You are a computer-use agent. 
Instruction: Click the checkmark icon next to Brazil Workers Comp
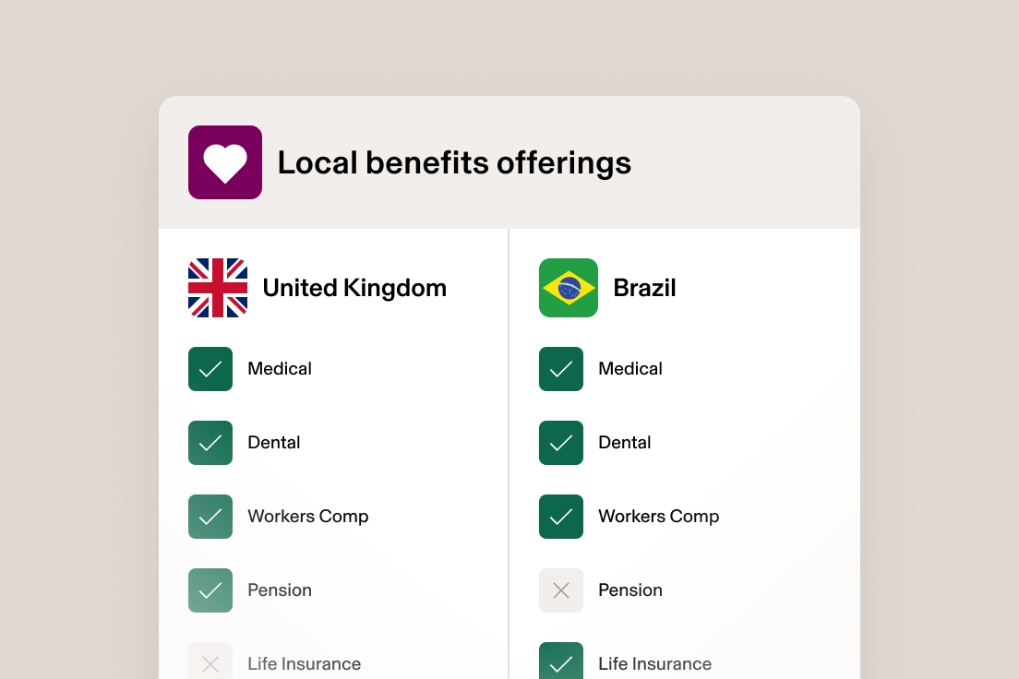561,516
